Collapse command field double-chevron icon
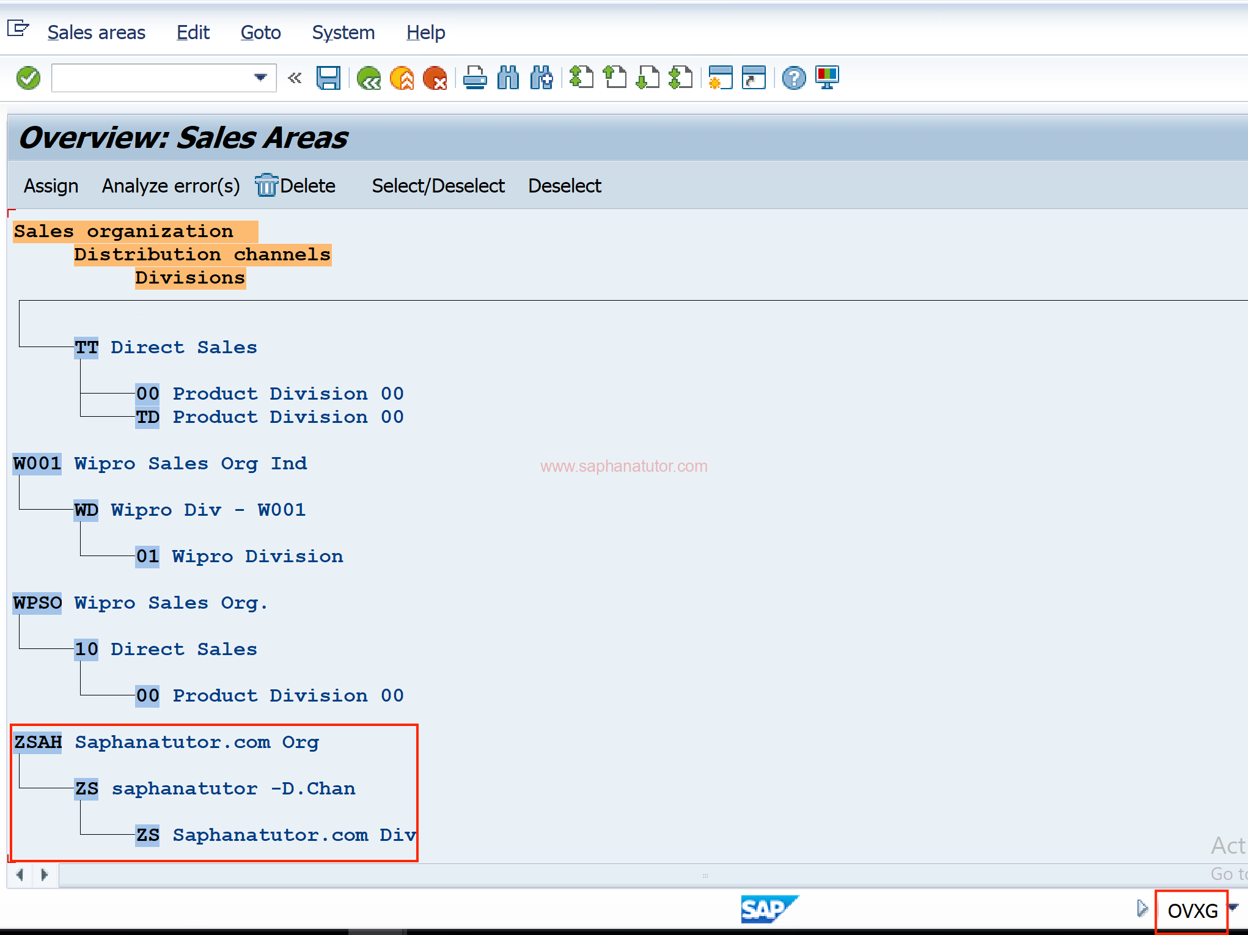Screen dimensions: 1248x935 click(x=295, y=78)
